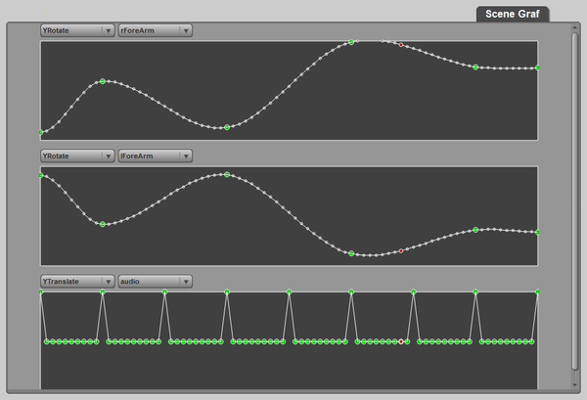This screenshot has width=587, height=400.
Task: Open the lForeArm body part dropdown
Action: 156,156
